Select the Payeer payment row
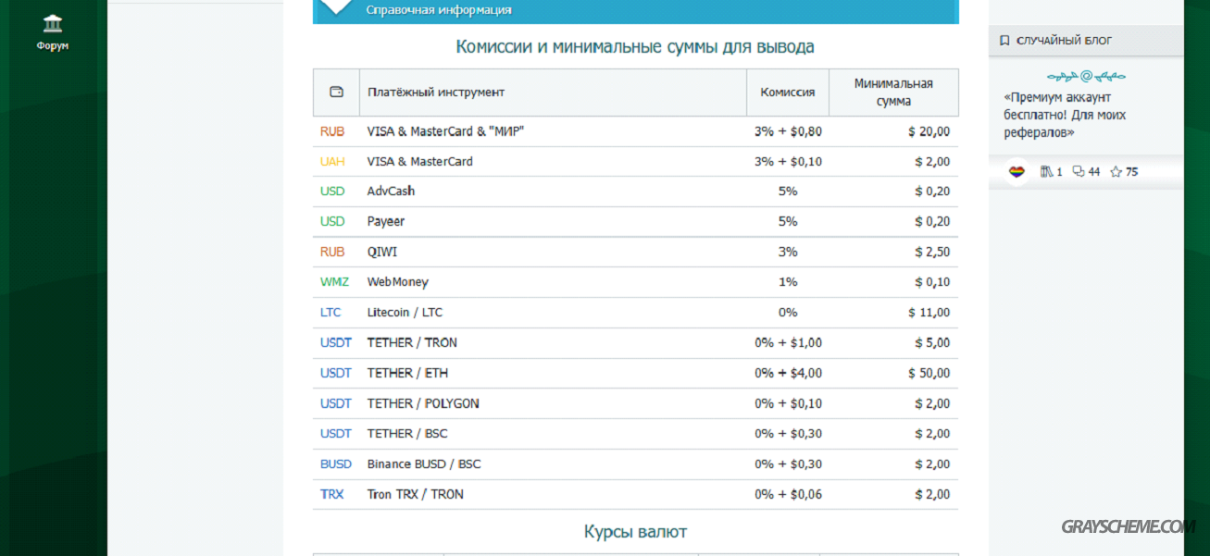Image resolution: width=1210 pixels, height=556 pixels. coord(636,222)
